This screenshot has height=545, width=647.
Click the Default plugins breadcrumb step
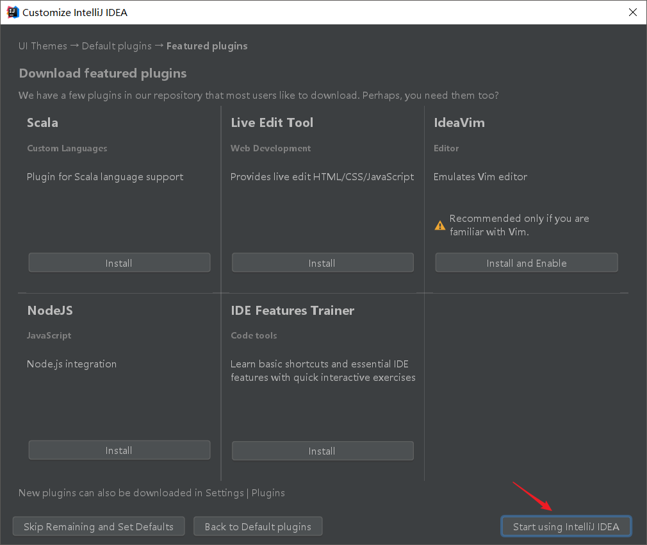coord(117,46)
